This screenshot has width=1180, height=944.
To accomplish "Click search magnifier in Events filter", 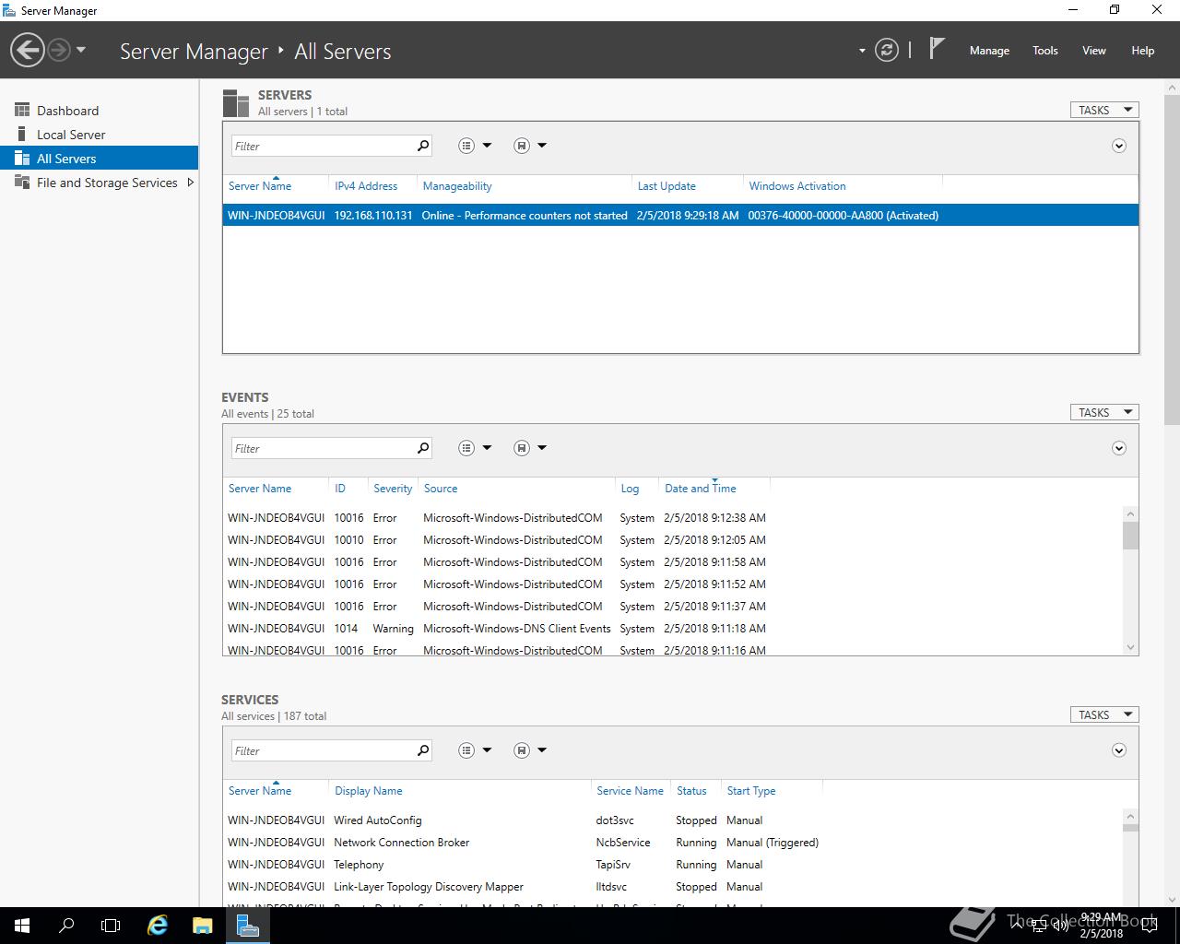I will (x=423, y=448).
